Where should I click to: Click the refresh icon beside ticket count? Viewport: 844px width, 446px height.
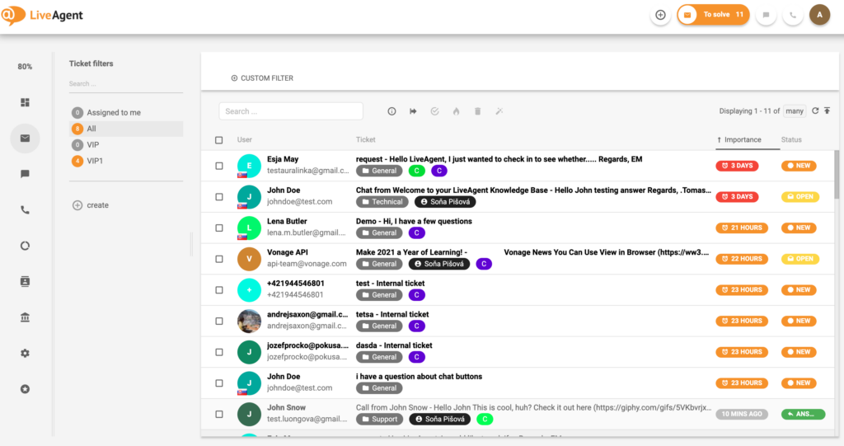(815, 111)
